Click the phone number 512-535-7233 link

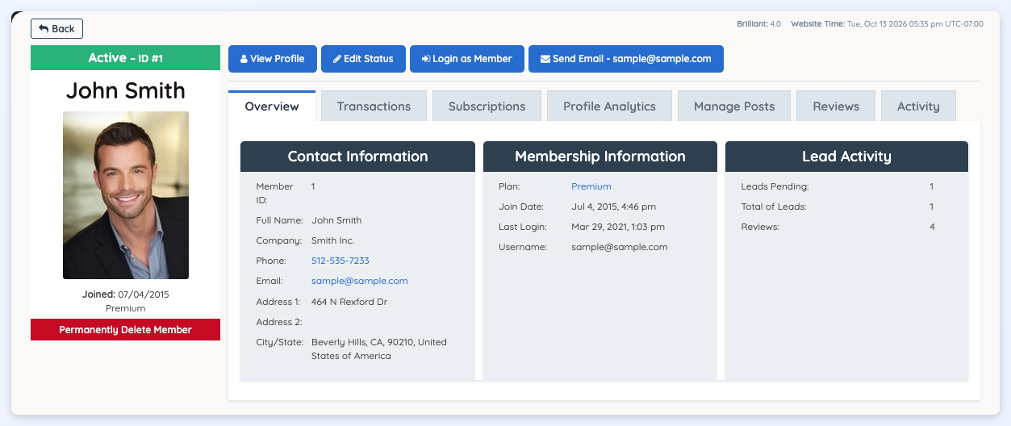(340, 261)
